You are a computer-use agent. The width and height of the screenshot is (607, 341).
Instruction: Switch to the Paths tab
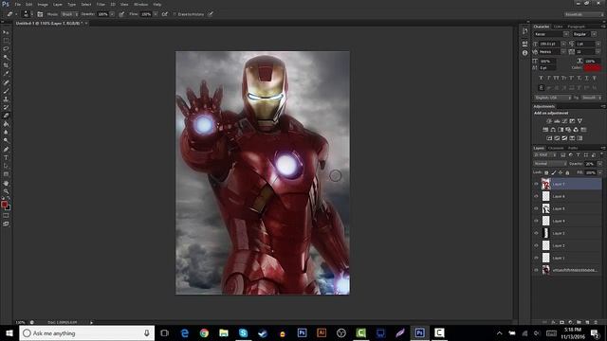click(573, 148)
